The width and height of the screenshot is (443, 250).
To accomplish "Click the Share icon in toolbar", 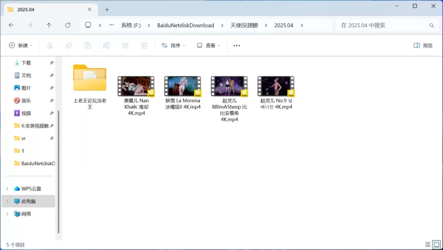I will (125, 45).
